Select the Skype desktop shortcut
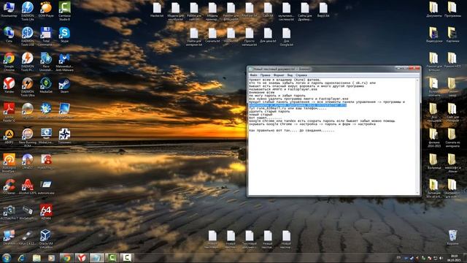The image size is (467, 263). click(64, 35)
